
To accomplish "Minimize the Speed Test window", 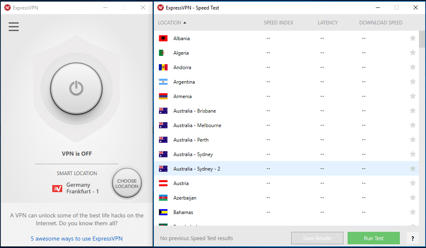I will [377, 7].
